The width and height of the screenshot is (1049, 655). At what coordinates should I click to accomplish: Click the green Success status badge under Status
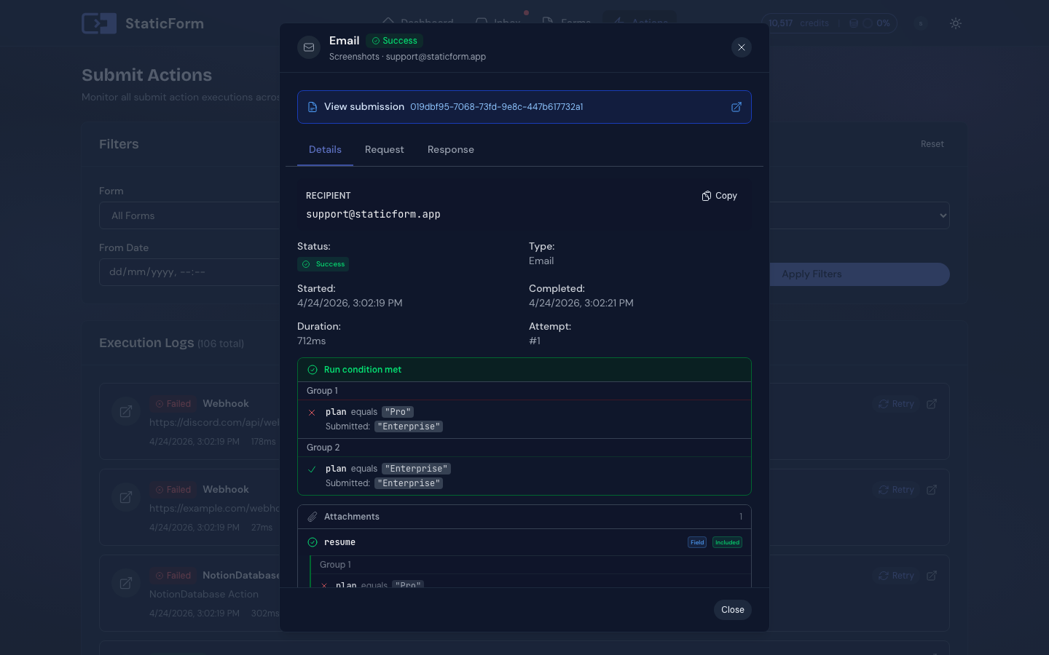click(323, 264)
